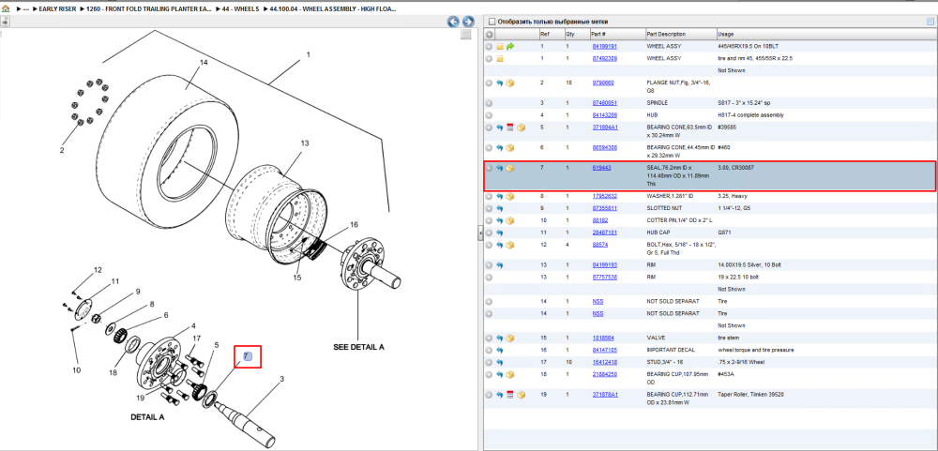Open part number link 84199191
The width and height of the screenshot is (938, 451).
[x=604, y=46]
